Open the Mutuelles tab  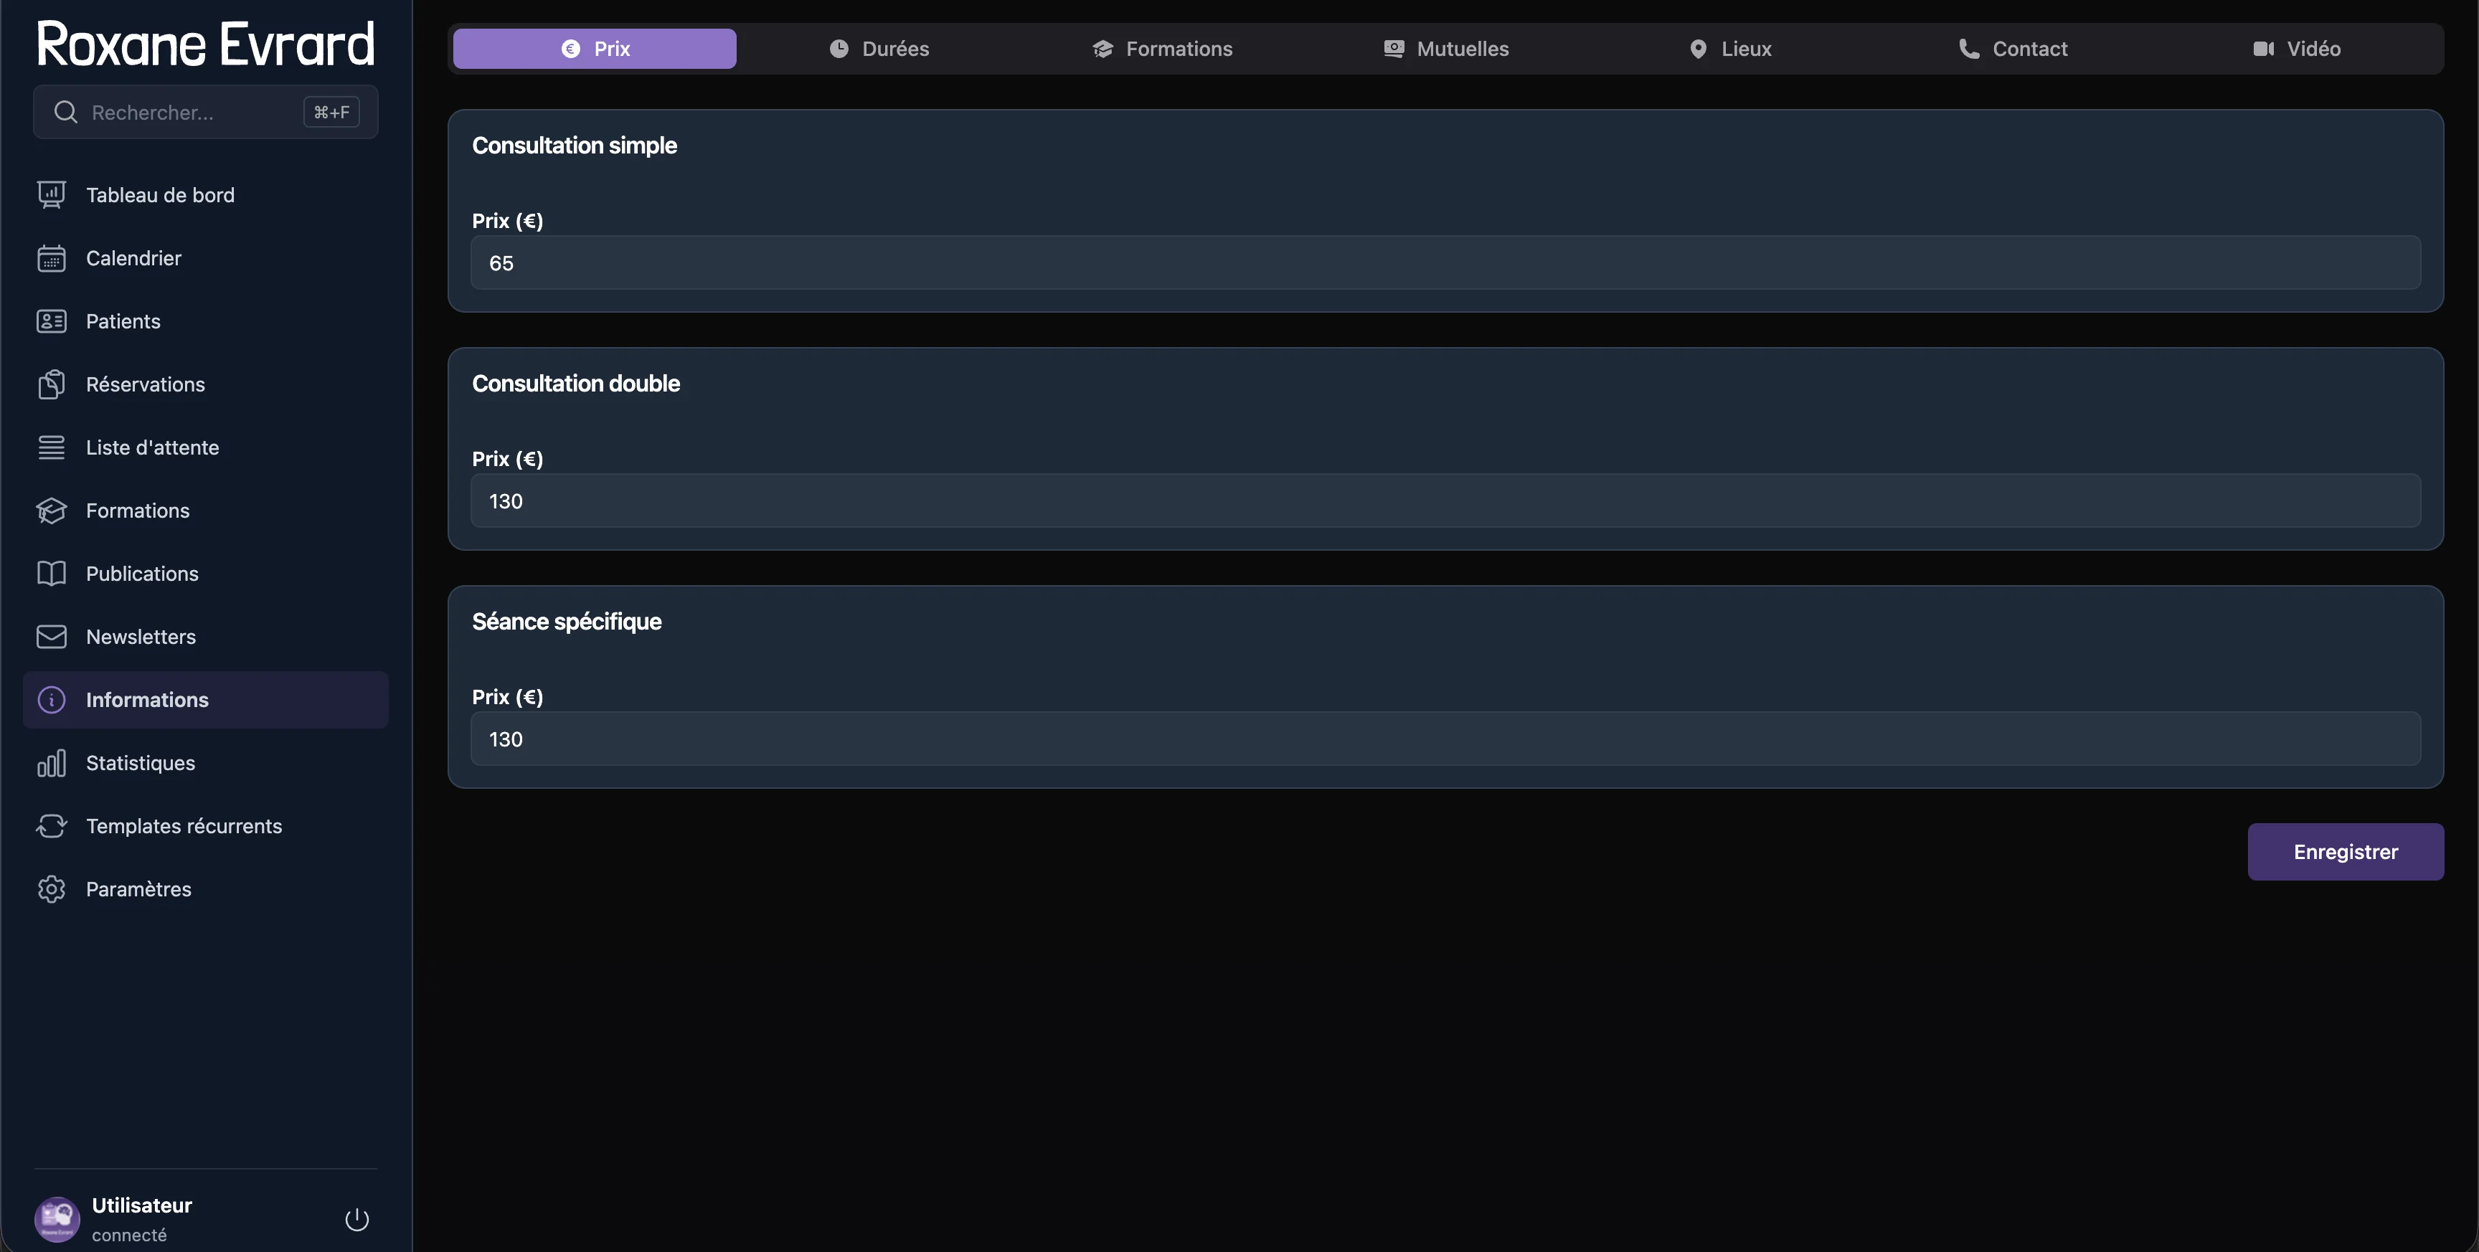(x=1445, y=48)
